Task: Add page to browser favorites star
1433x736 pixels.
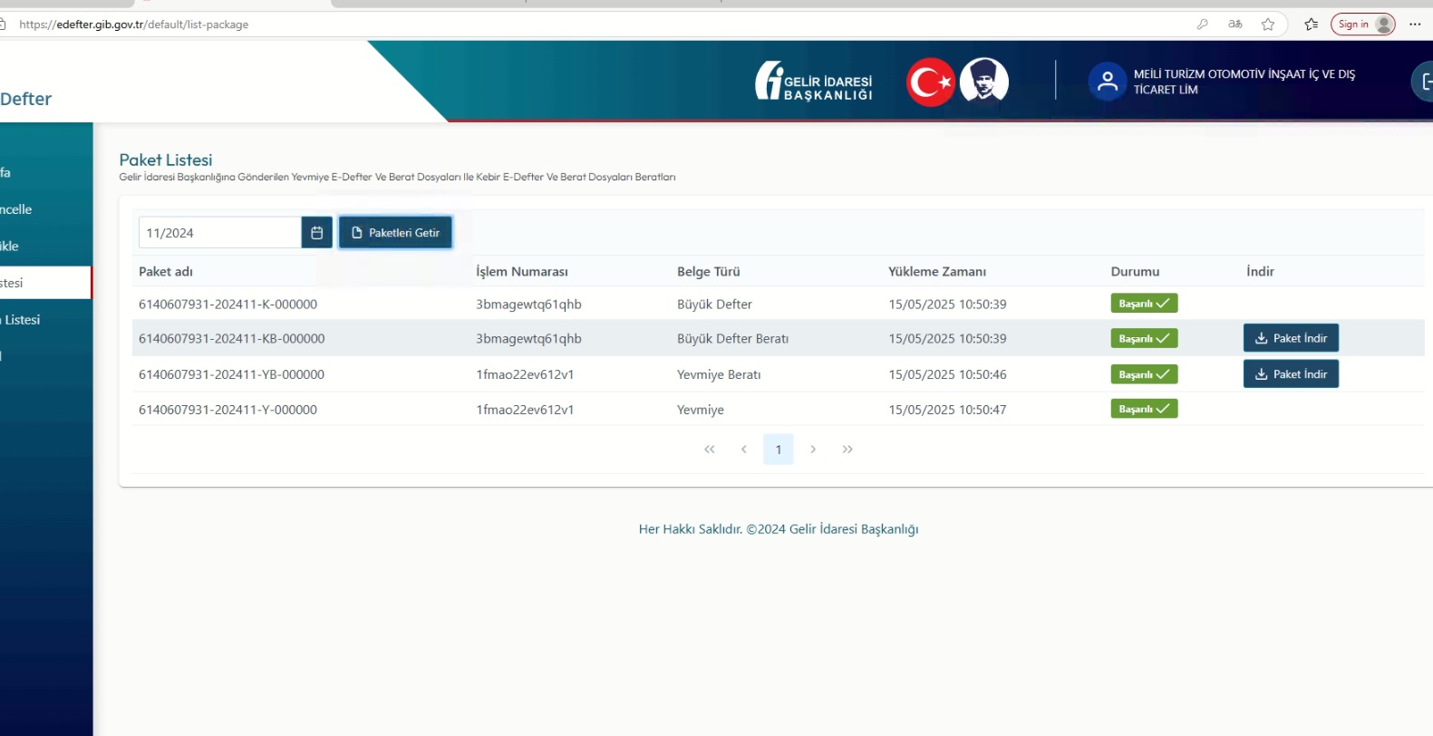Action: click(1268, 24)
